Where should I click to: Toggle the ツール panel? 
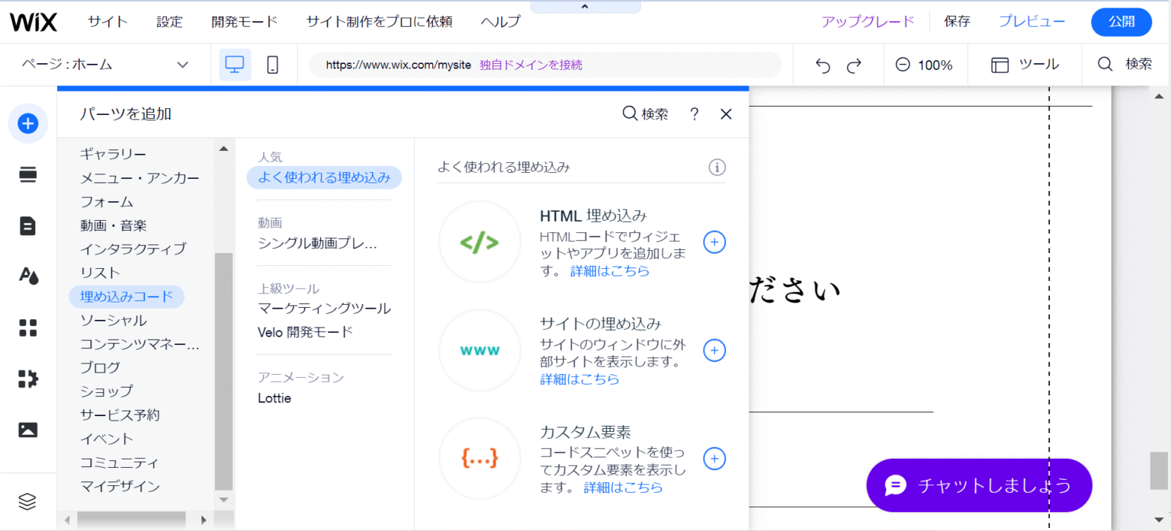pos(1025,64)
